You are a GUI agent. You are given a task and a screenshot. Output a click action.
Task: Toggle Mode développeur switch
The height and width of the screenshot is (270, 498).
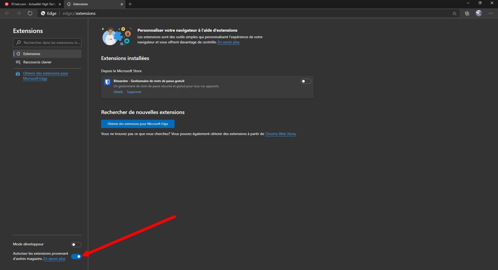pos(76,245)
